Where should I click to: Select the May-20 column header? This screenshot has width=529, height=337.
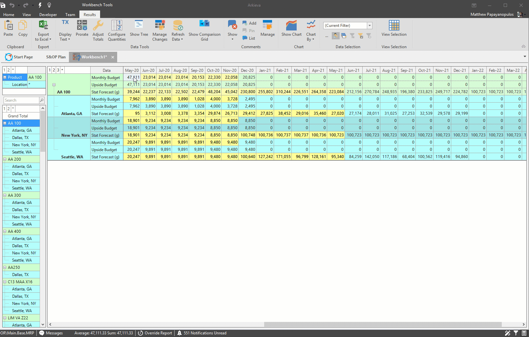point(132,70)
